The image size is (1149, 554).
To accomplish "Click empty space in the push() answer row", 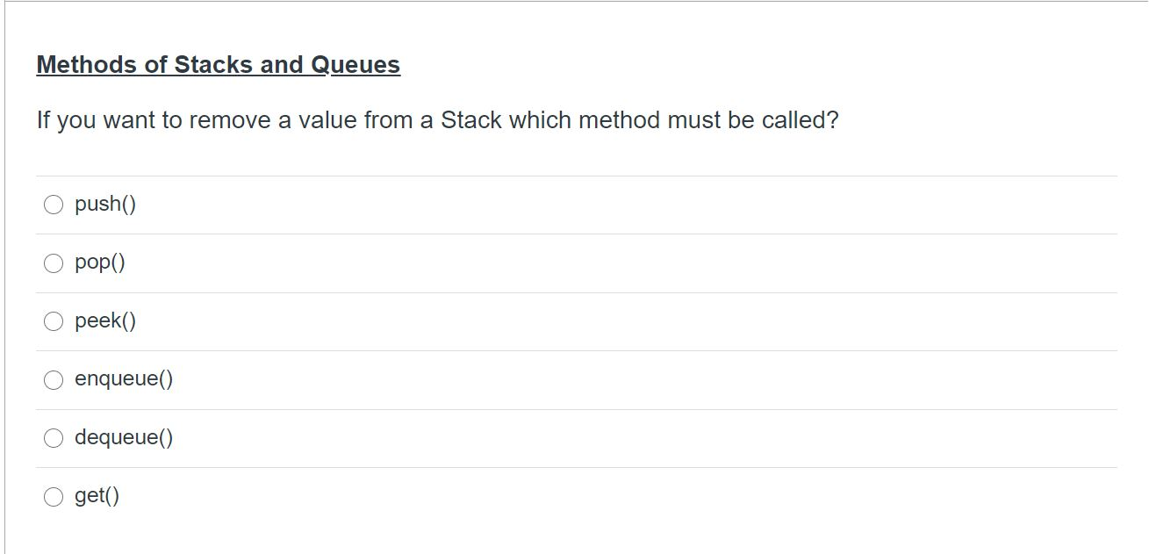I will pyautogui.click(x=614, y=205).
